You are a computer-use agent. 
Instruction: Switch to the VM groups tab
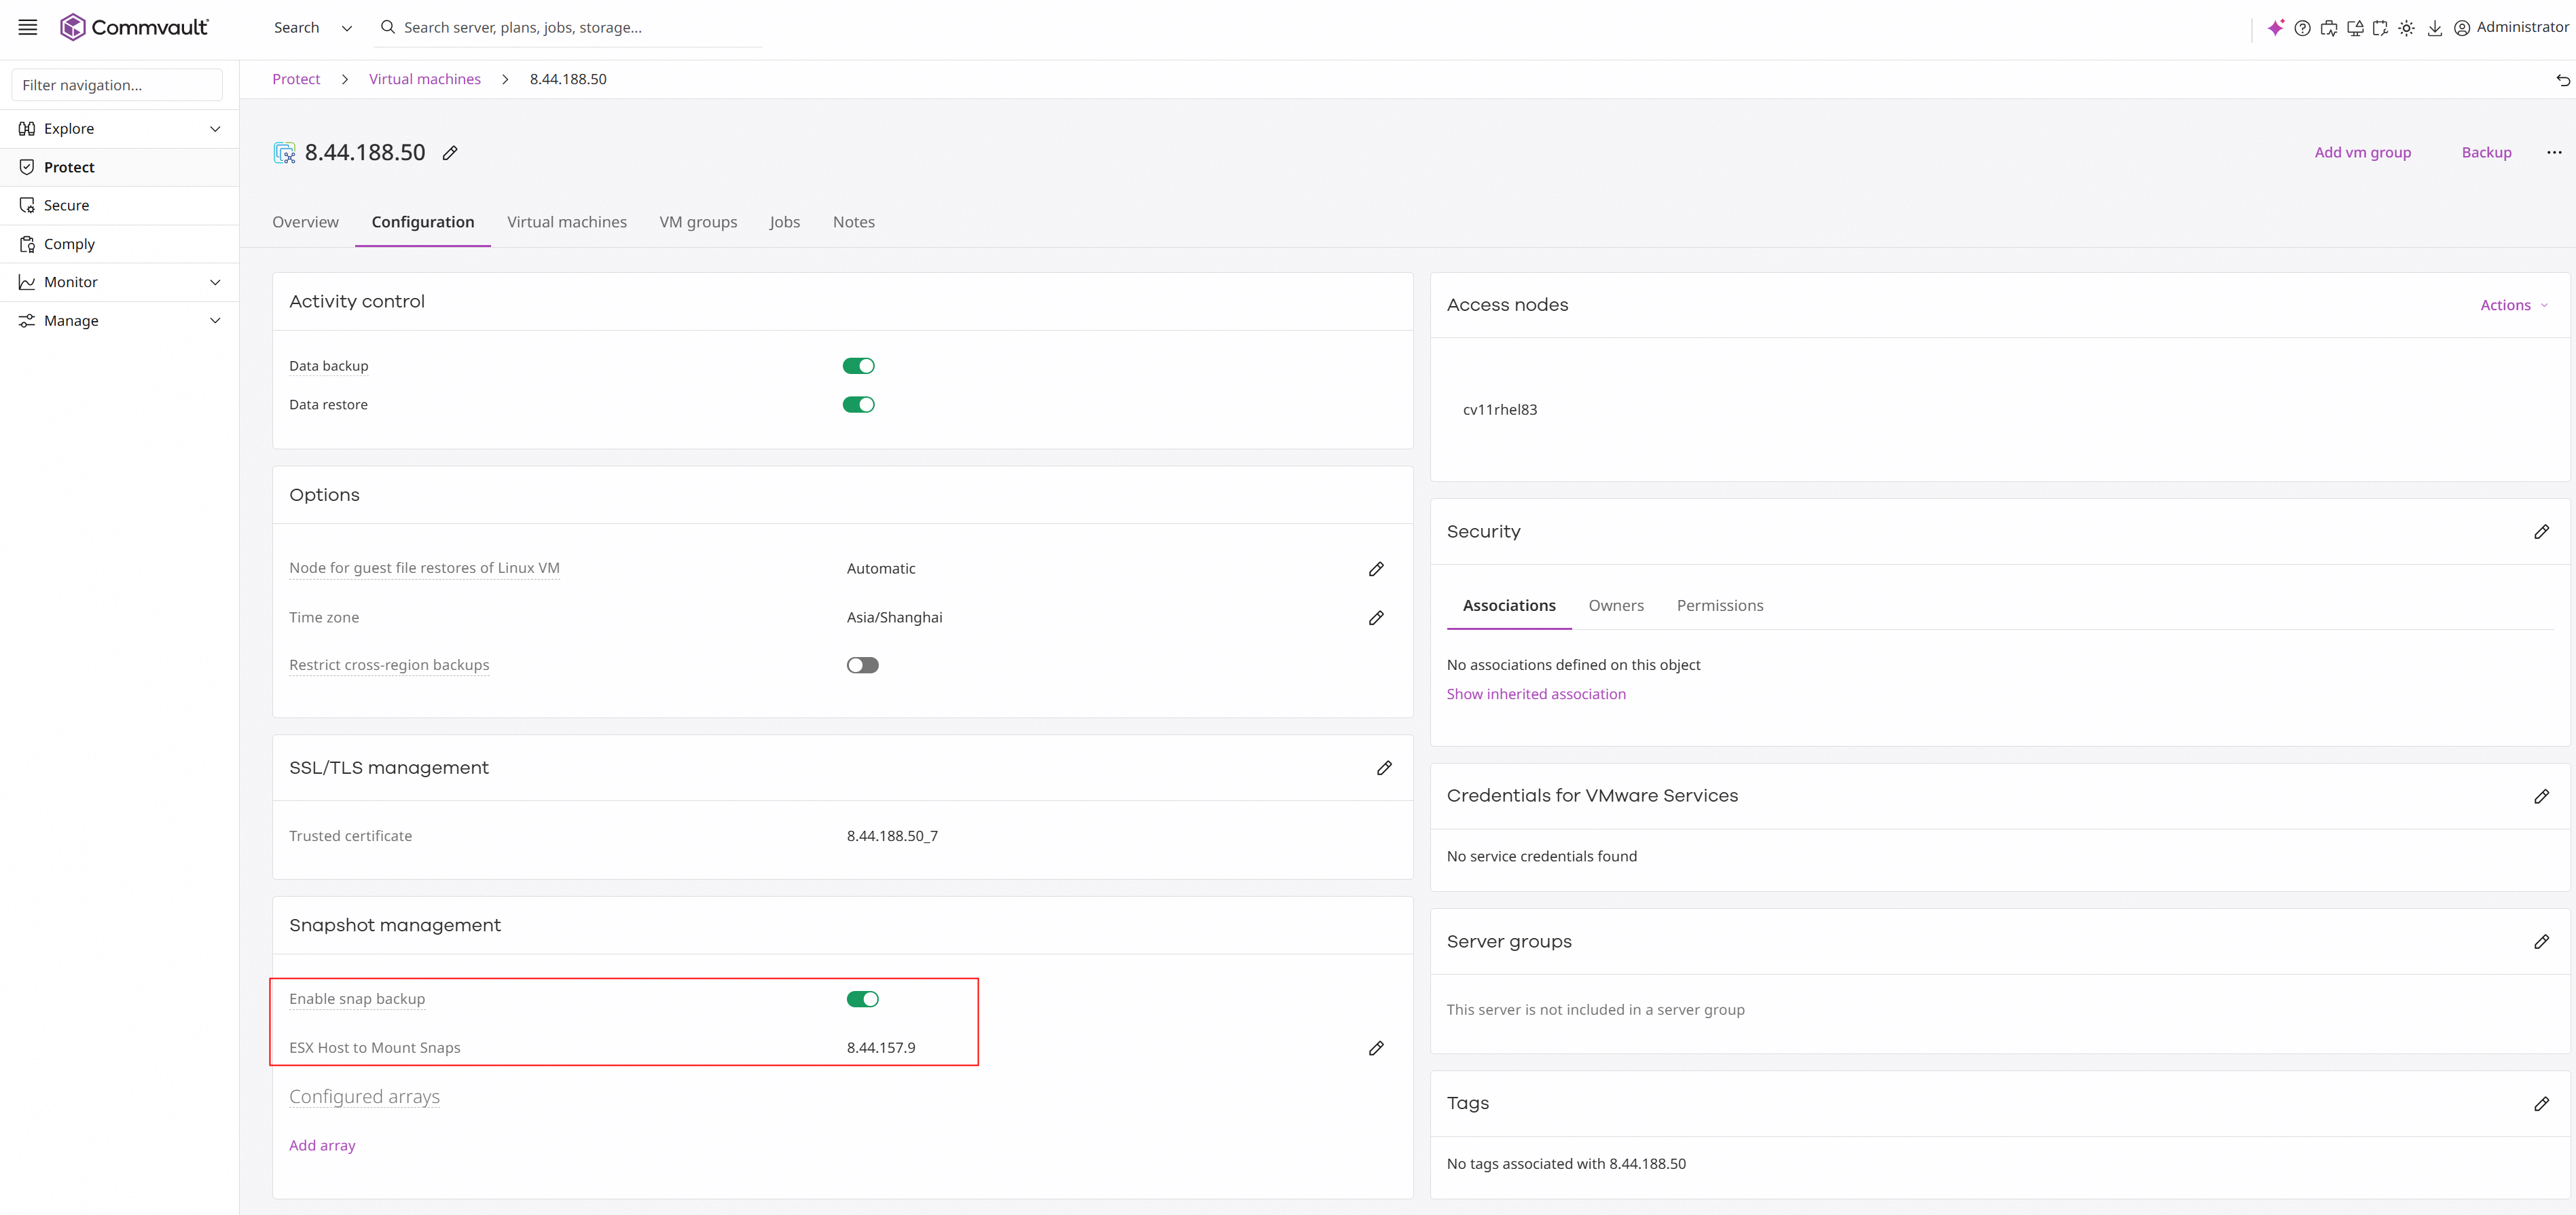[698, 222]
